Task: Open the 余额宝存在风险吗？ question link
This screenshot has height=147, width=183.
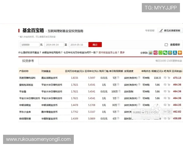Action: pyautogui.click(x=52, y=52)
